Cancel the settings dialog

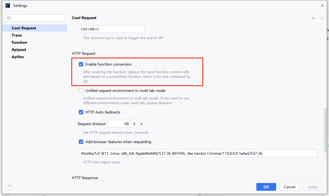(289, 187)
